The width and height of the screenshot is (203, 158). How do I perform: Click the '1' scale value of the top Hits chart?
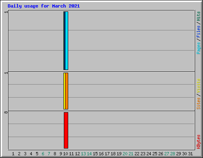pyautogui.click(x=6, y=12)
